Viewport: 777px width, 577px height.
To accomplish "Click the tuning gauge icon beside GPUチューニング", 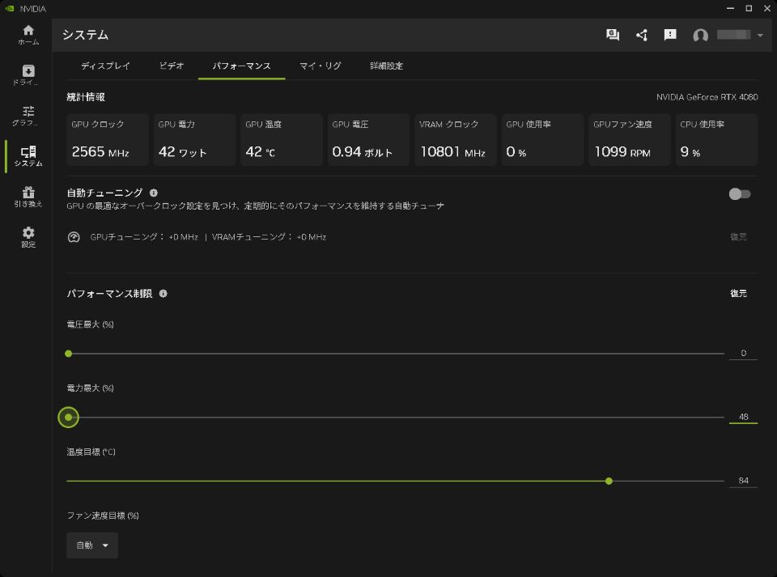I will tap(74, 237).
